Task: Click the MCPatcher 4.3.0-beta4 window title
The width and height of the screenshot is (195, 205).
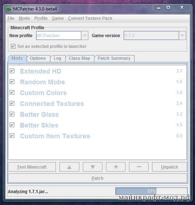Action: coord(35,9)
